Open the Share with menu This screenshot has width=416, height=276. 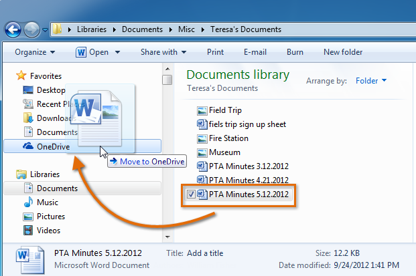pyautogui.click(x=163, y=52)
